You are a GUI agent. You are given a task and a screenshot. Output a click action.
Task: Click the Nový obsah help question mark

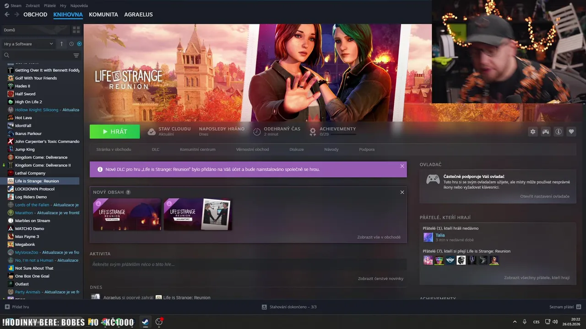[x=128, y=192]
